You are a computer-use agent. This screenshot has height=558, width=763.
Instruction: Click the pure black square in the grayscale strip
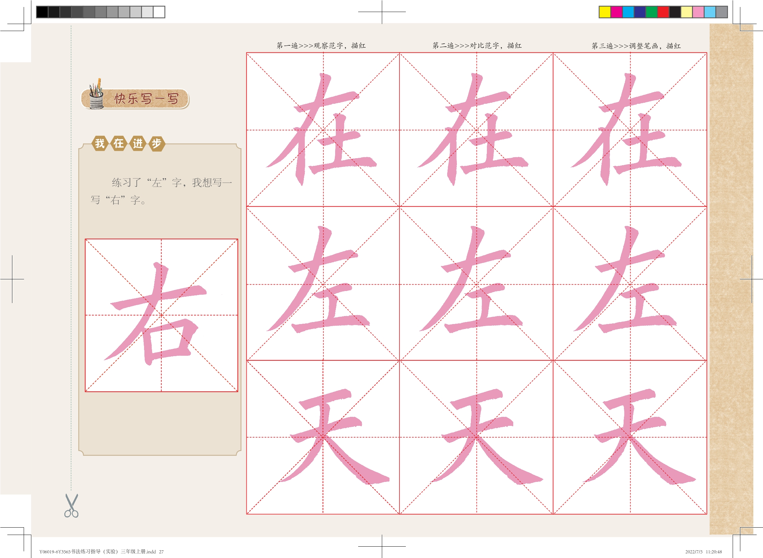click(x=42, y=12)
